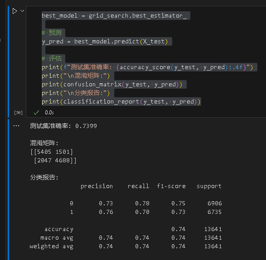Click the macro avg row label
Screen dimensions: 266x260
pyautogui.click(x=57, y=238)
